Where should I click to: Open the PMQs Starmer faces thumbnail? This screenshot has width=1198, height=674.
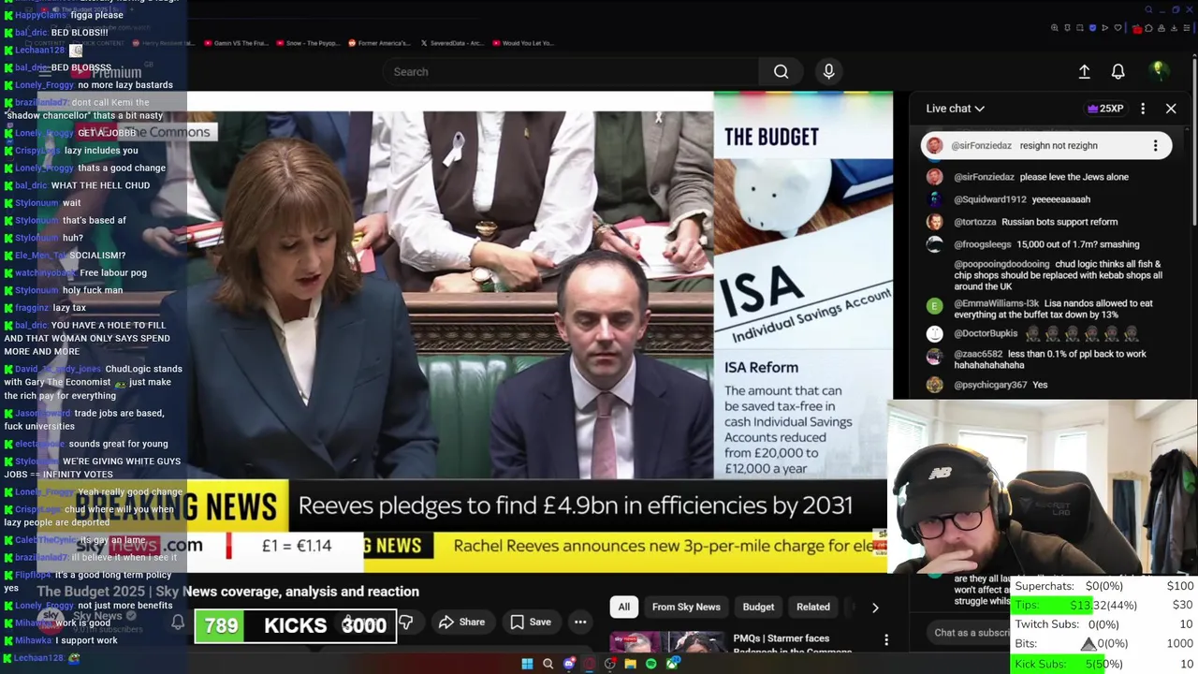click(x=666, y=641)
